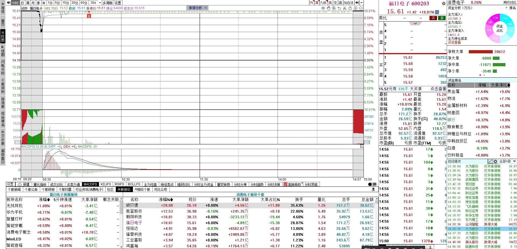Click the expand arrow-to-bar icon at top left
Image resolution: width=517 pixels, height=249 pixels.
pyautogui.click(x=9, y=3)
